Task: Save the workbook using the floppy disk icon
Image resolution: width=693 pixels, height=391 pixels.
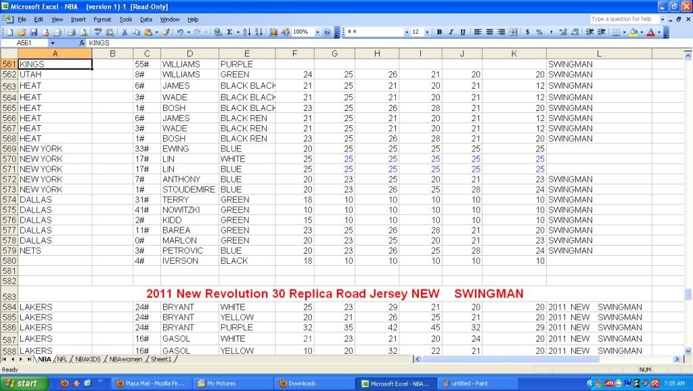Action: (x=34, y=32)
